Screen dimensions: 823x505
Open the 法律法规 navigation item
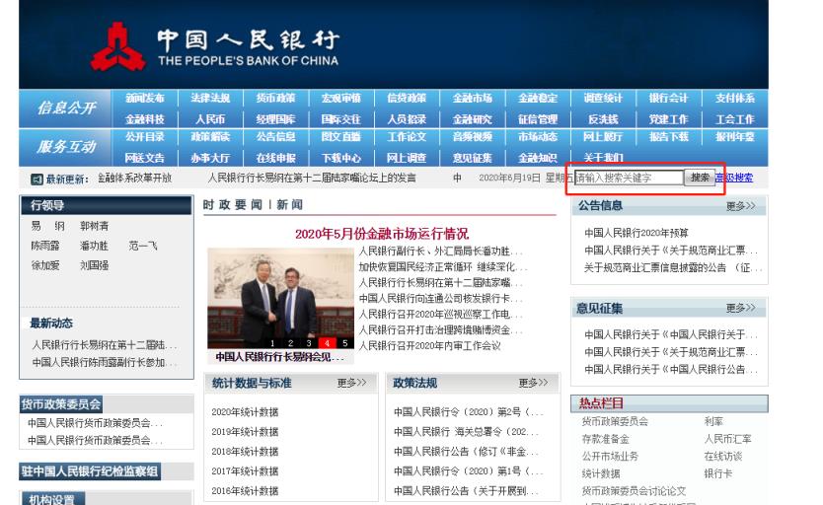tap(210, 98)
